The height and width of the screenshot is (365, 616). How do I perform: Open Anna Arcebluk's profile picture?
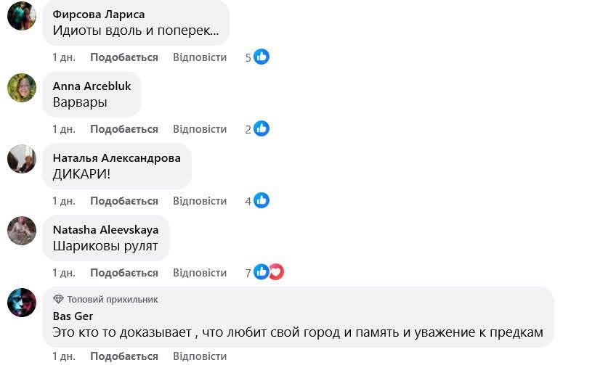(x=22, y=88)
